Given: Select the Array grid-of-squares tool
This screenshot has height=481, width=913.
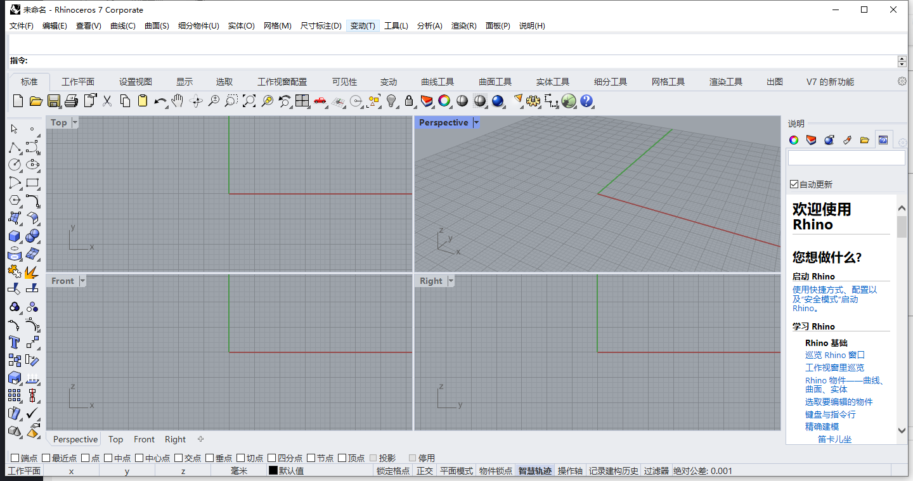Looking at the screenshot, I should (x=15, y=395).
